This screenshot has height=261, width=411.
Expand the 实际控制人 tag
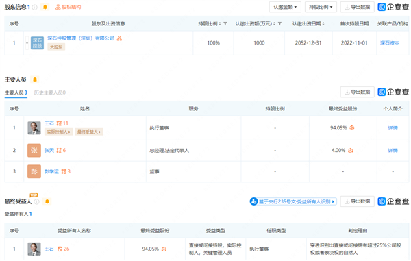pos(58,132)
